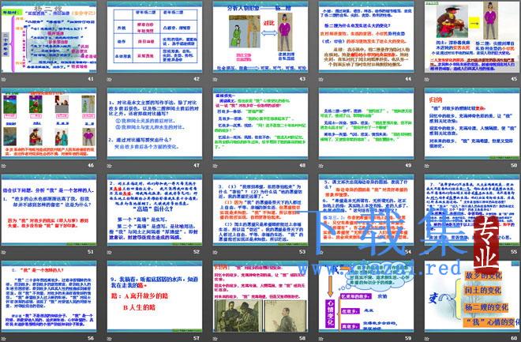Click slide number label "56"
This screenshot has width=521, height=342.
click(x=91, y=338)
